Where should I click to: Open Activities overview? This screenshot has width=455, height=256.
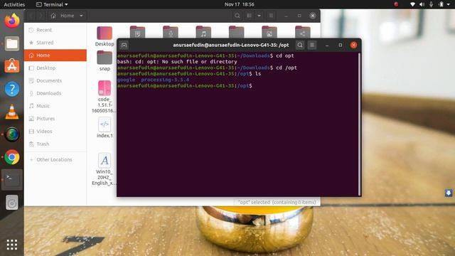point(14,4)
